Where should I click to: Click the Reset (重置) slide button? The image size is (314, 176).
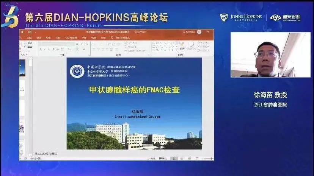coord(30,47)
